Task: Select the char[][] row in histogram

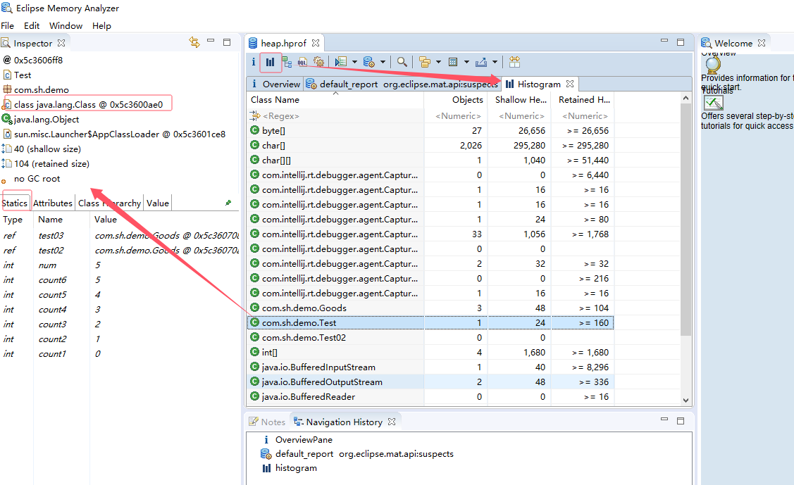Action: [x=430, y=160]
